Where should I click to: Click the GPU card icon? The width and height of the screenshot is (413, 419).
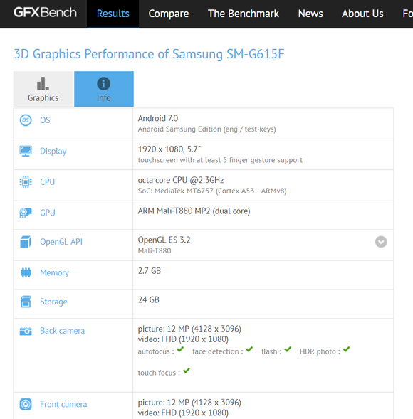click(26, 213)
